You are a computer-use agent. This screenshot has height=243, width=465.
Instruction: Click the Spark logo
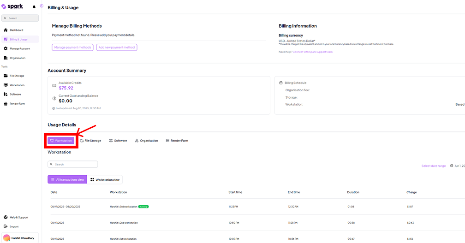click(x=14, y=7)
